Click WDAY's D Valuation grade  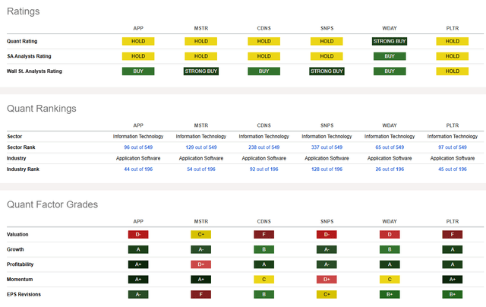pos(390,235)
